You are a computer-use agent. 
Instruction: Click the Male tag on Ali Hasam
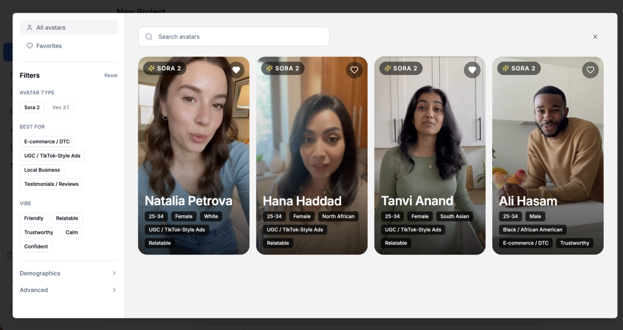click(535, 216)
